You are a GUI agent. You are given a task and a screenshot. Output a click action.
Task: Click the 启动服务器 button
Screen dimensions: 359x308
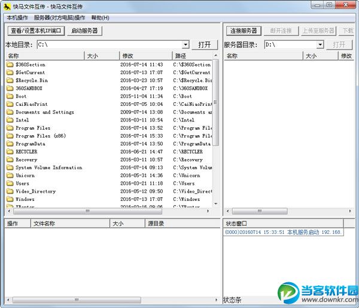click(84, 31)
